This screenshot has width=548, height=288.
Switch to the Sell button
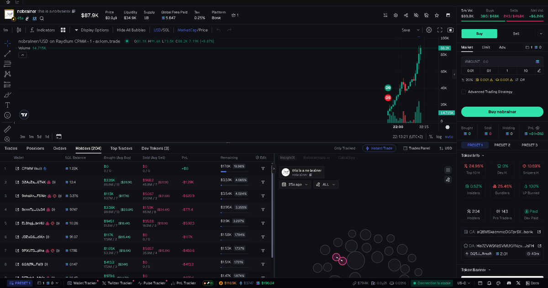pyautogui.click(x=516, y=33)
